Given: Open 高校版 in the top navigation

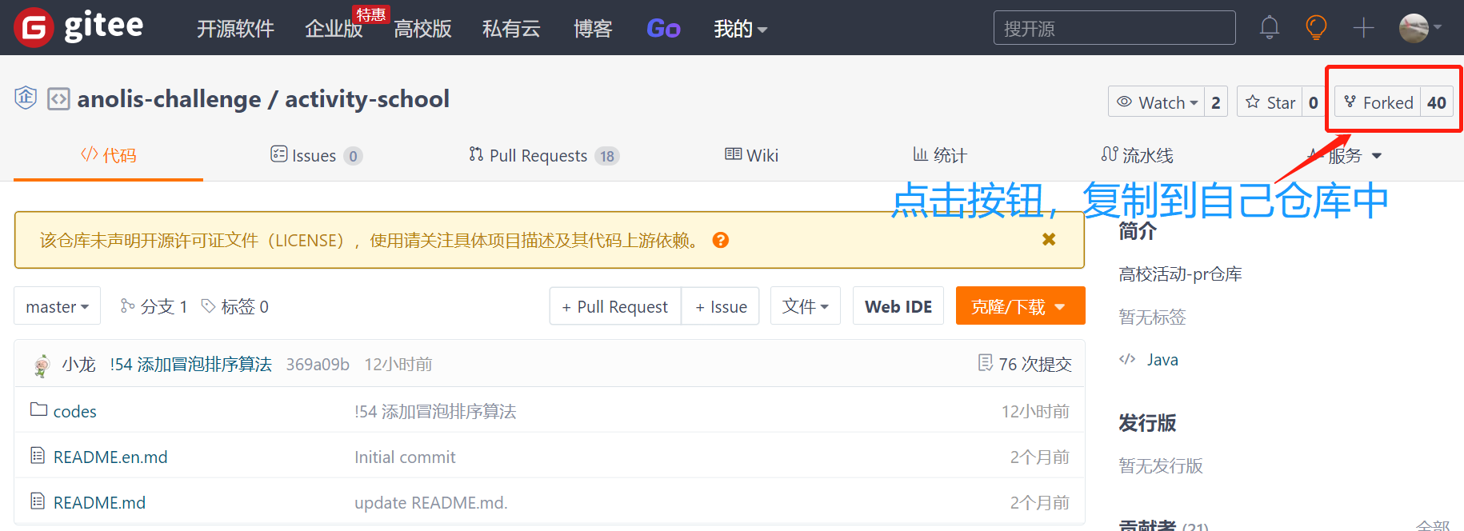Looking at the screenshot, I should 422,29.
